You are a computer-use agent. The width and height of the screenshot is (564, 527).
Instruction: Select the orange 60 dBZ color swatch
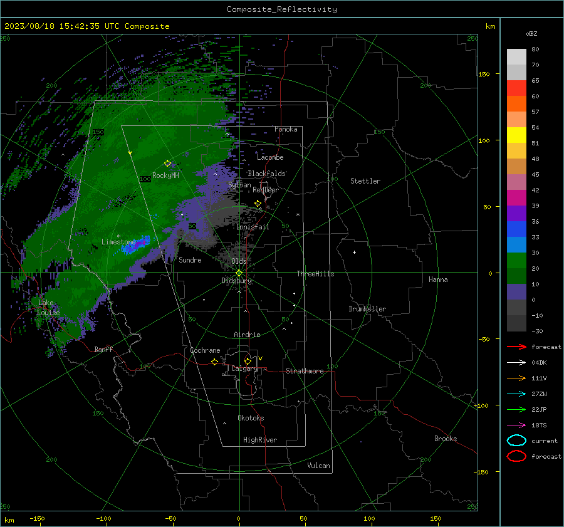516,103
